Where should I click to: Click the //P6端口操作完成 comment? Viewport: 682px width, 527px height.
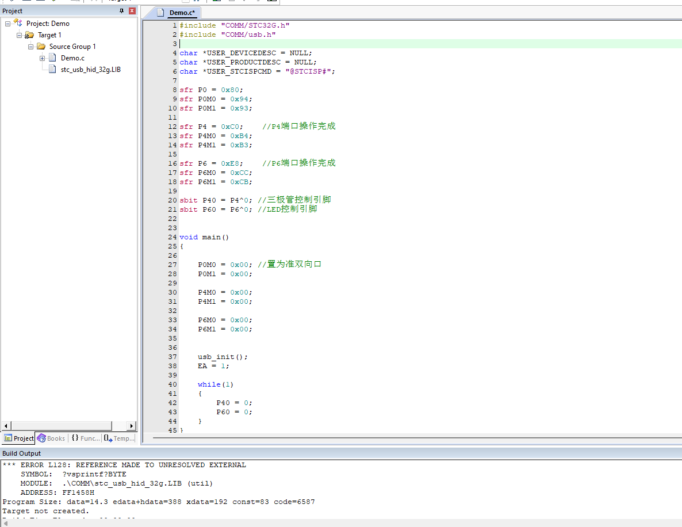(299, 163)
